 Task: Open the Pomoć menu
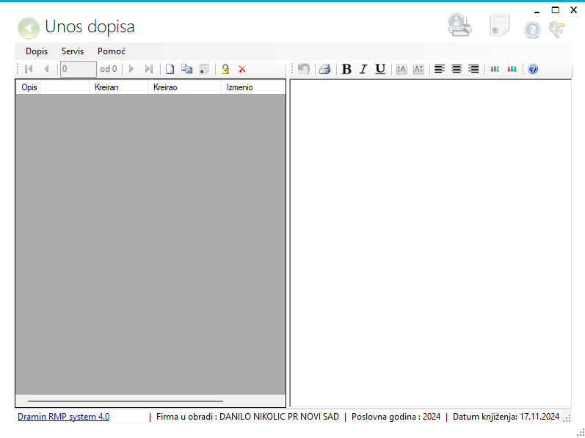(112, 51)
